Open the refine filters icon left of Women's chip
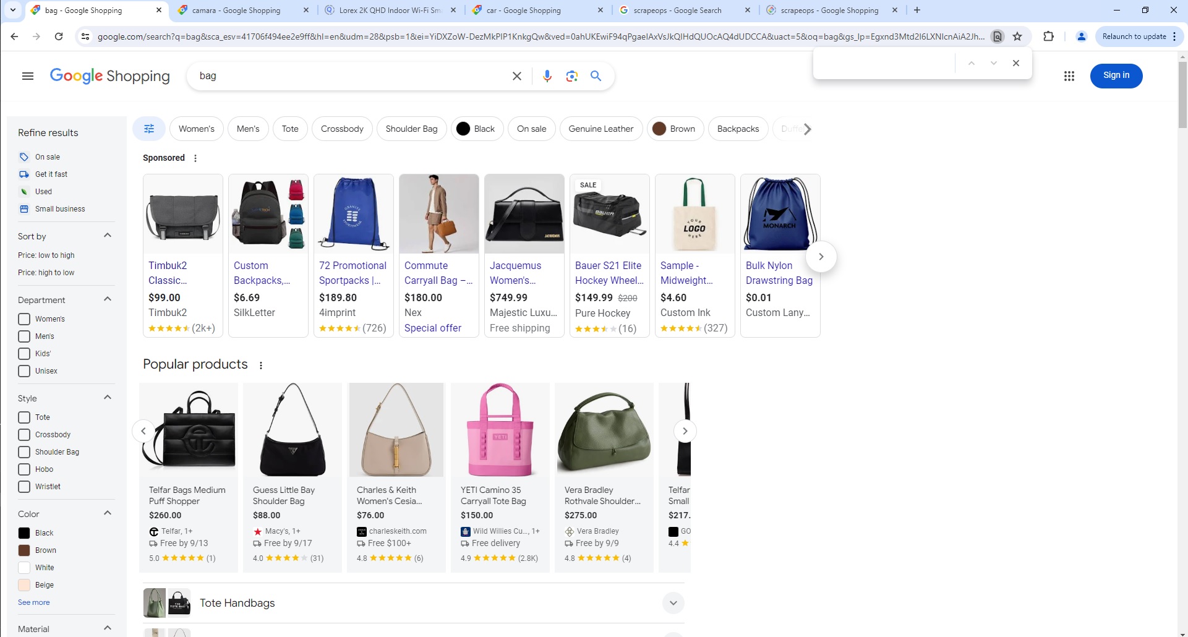This screenshot has width=1188, height=637. tap(148, 129)
